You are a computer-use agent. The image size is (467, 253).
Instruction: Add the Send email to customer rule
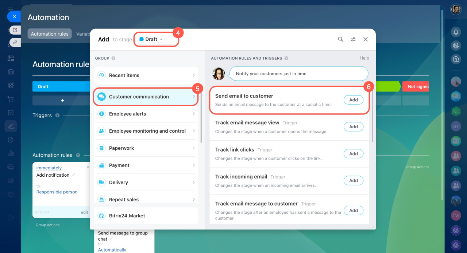(x=353, y=100)
